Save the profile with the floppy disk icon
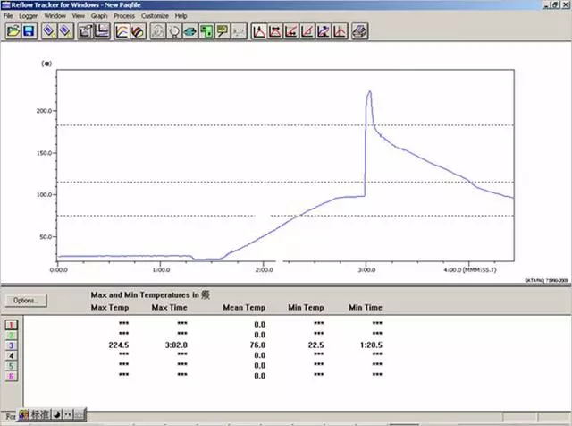 29,31
